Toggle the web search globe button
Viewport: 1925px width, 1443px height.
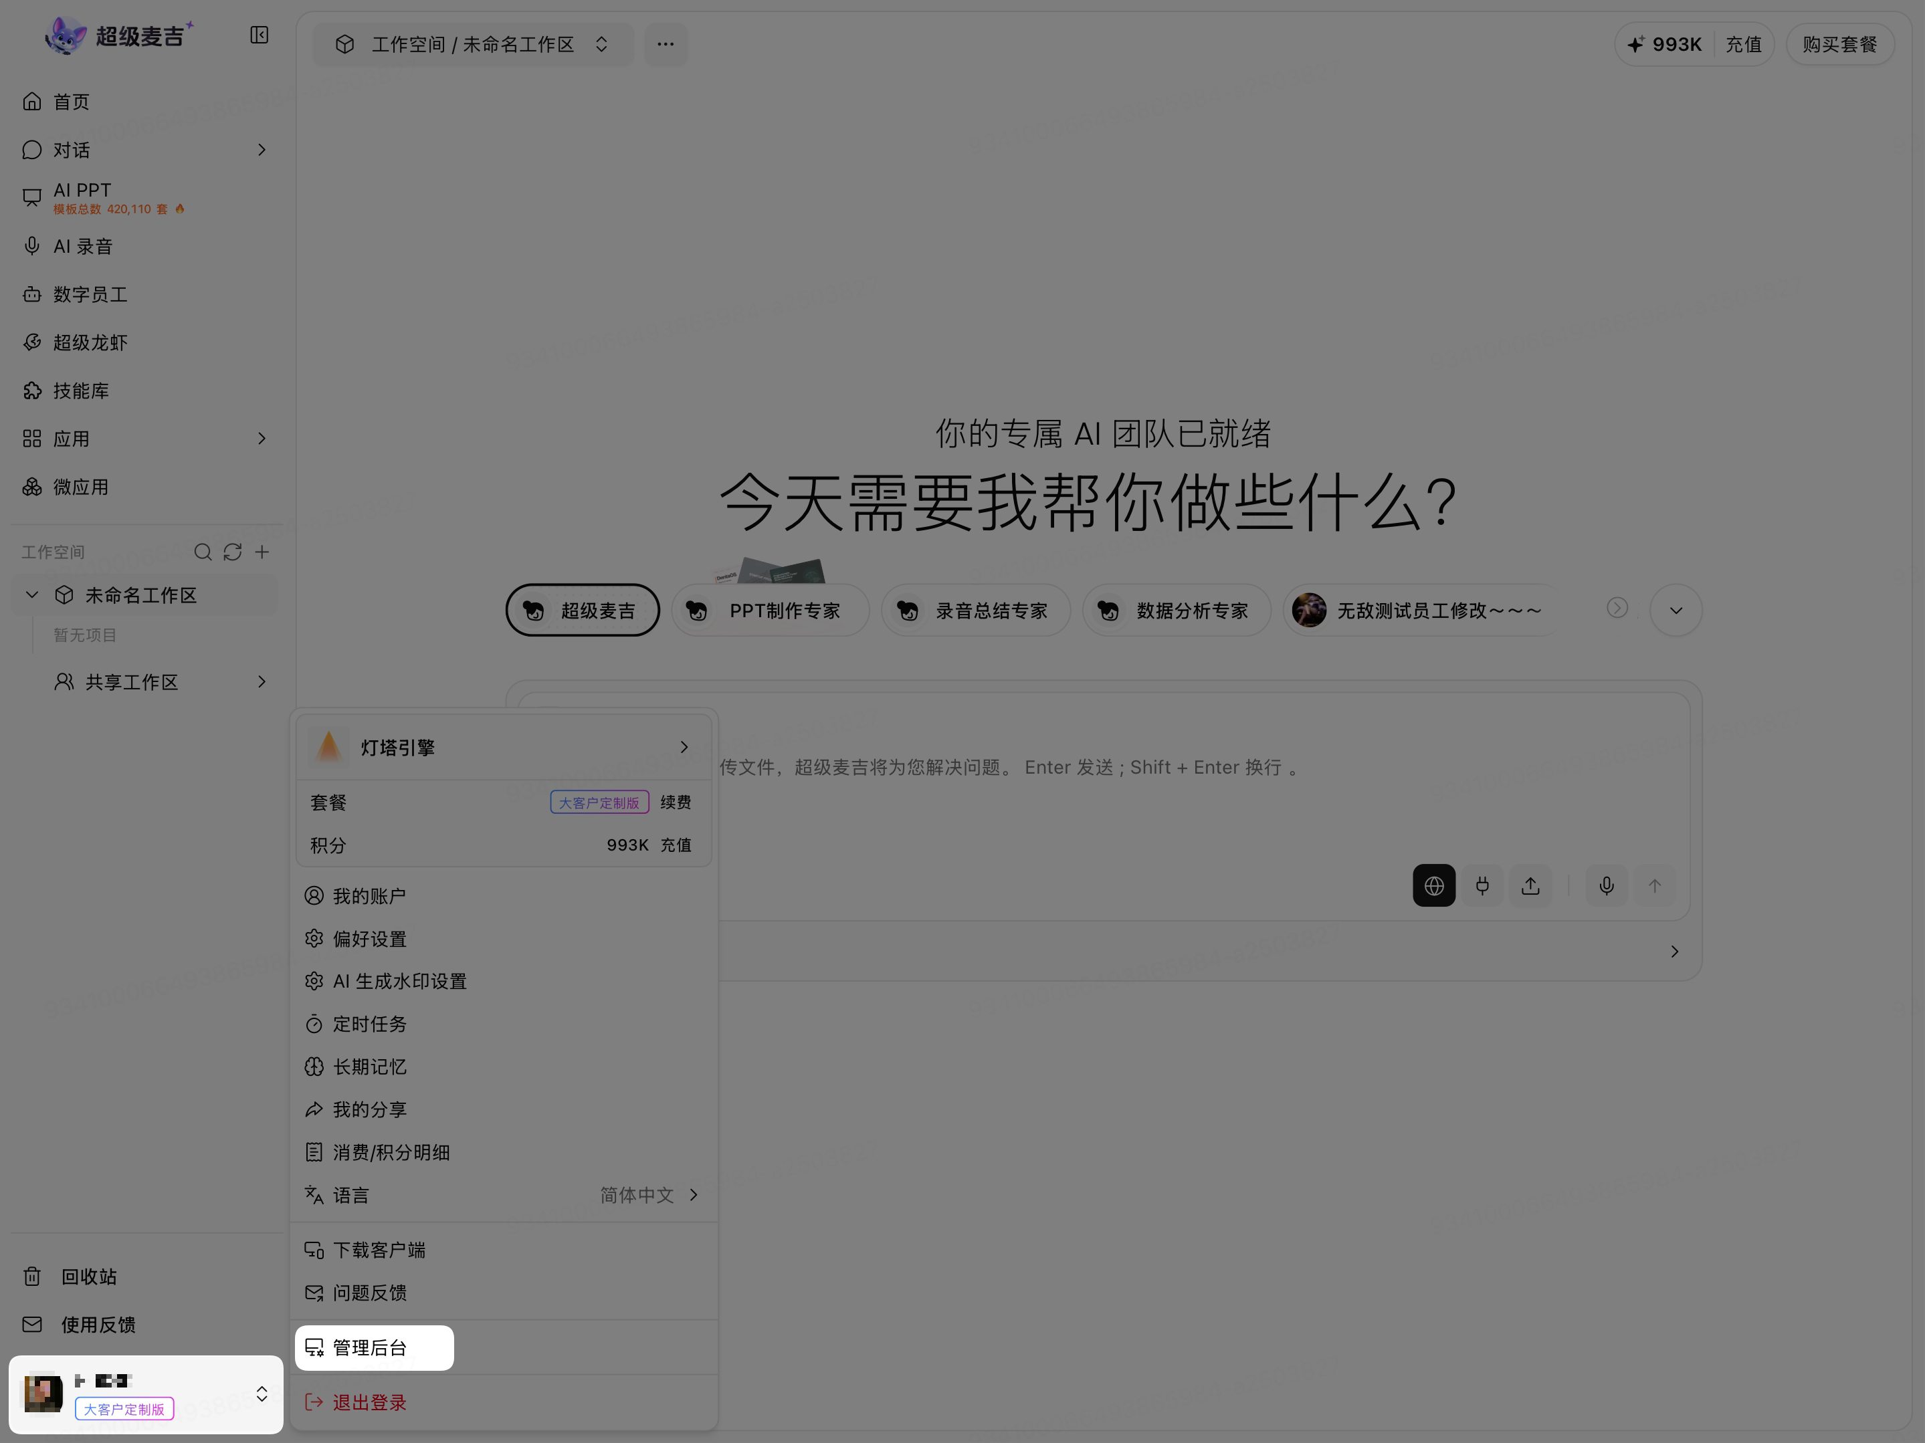point(1434,885)
